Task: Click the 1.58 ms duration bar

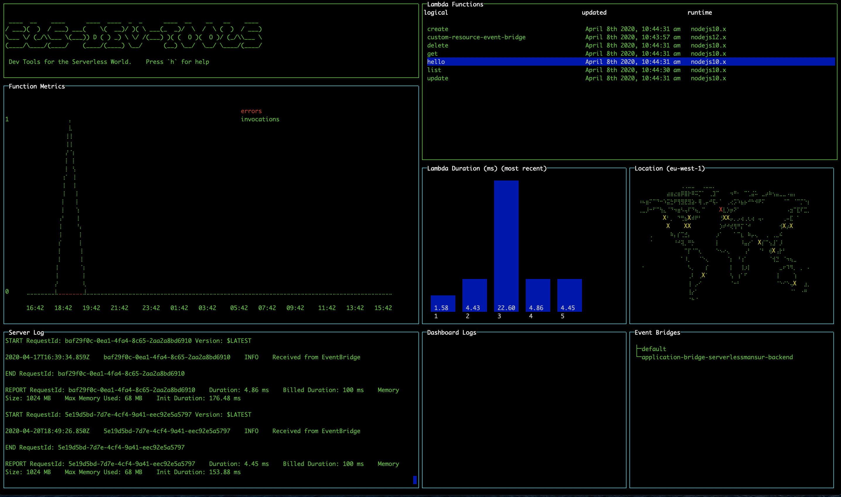Action: coord(442,303)
